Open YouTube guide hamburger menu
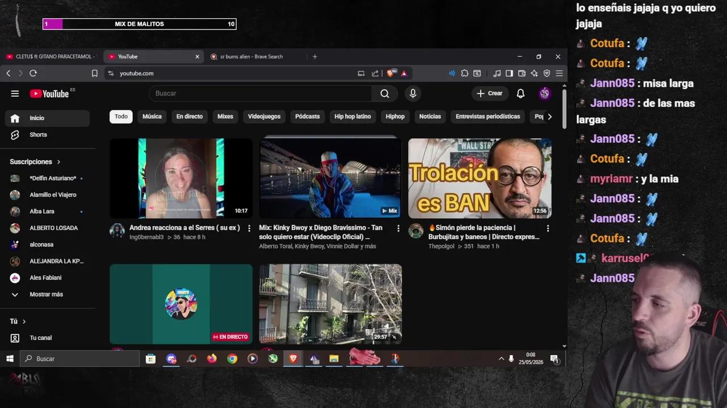Screen dimensions: 727x408 coord(15,93)
